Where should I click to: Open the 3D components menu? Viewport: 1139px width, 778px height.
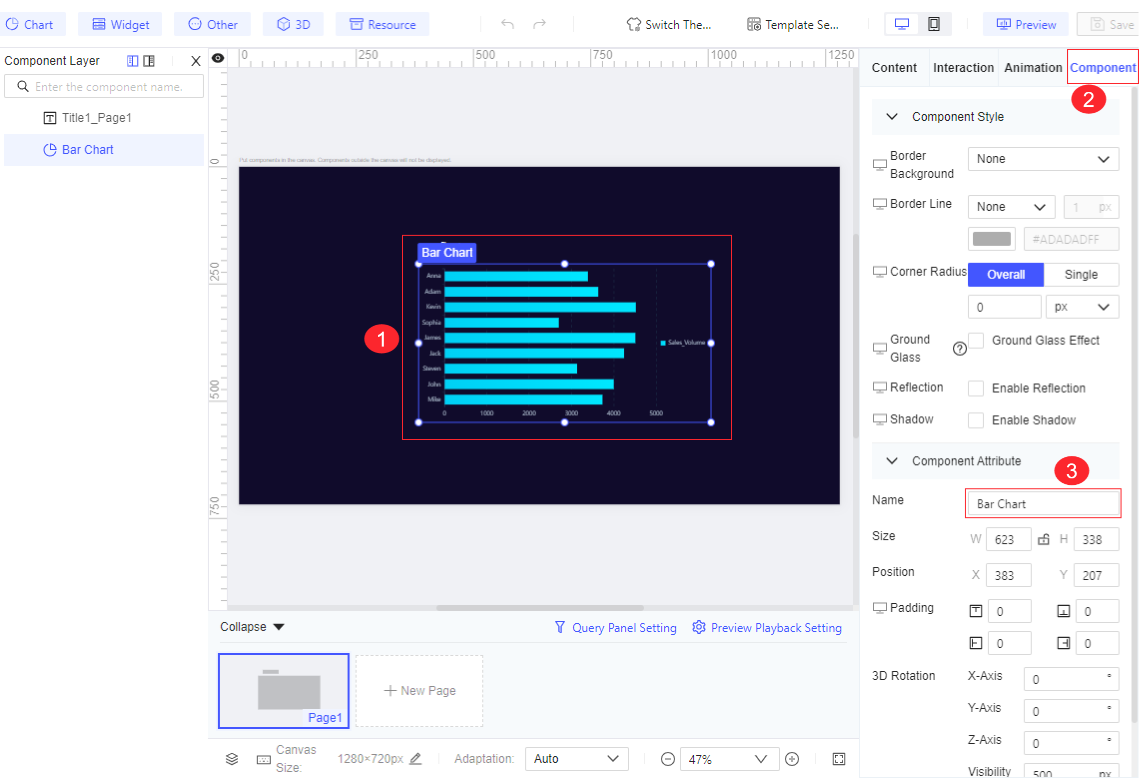click(293, 24)
